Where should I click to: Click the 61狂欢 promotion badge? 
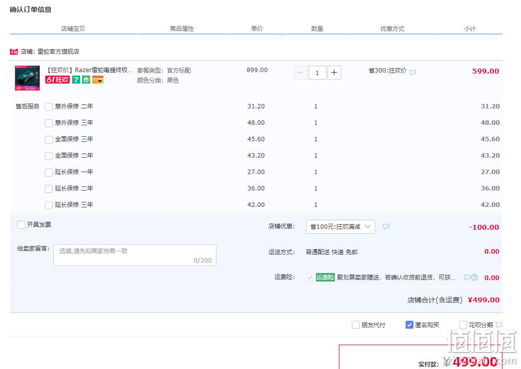[58, 80]
